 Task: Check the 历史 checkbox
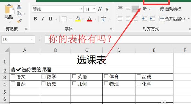[x=43, y=83]
